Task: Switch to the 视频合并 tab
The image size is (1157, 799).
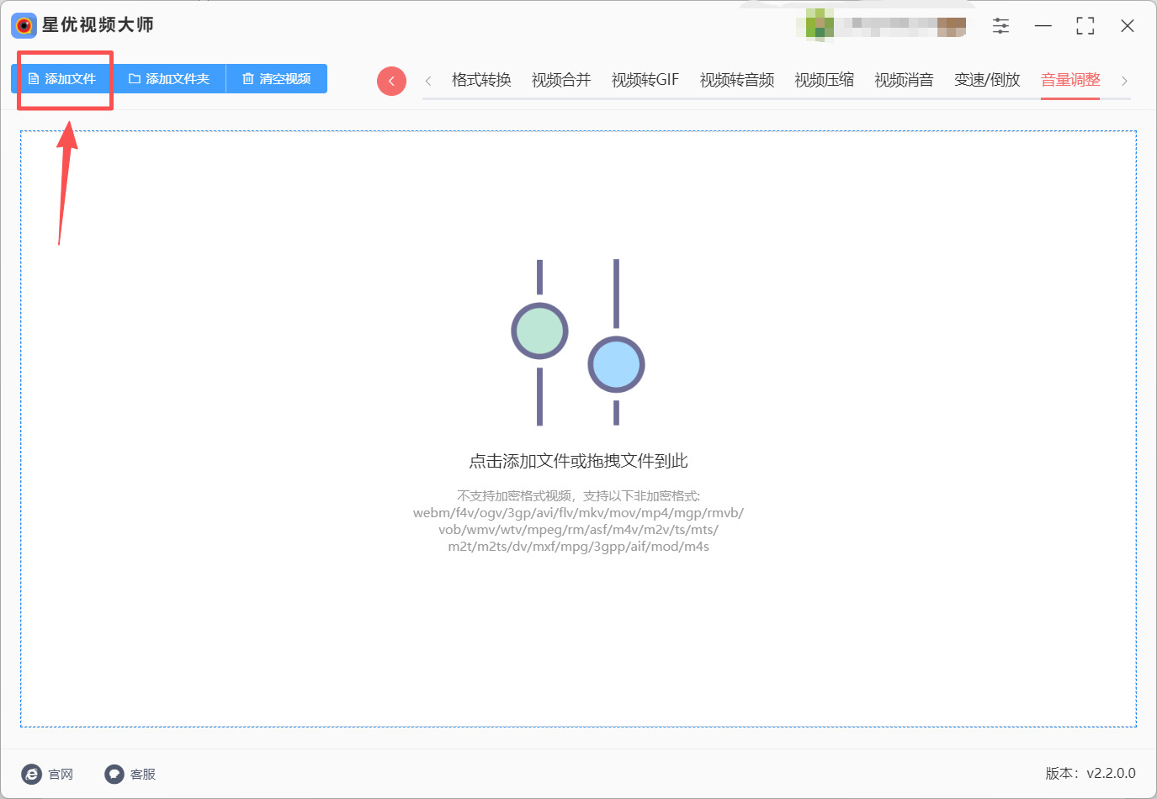Action: [561, 80]
